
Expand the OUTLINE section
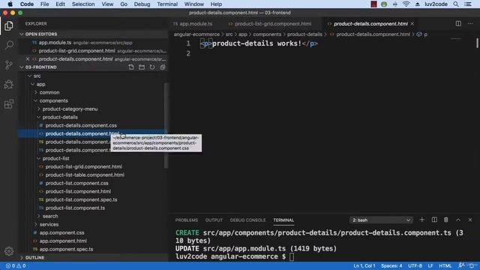point(22,257)
